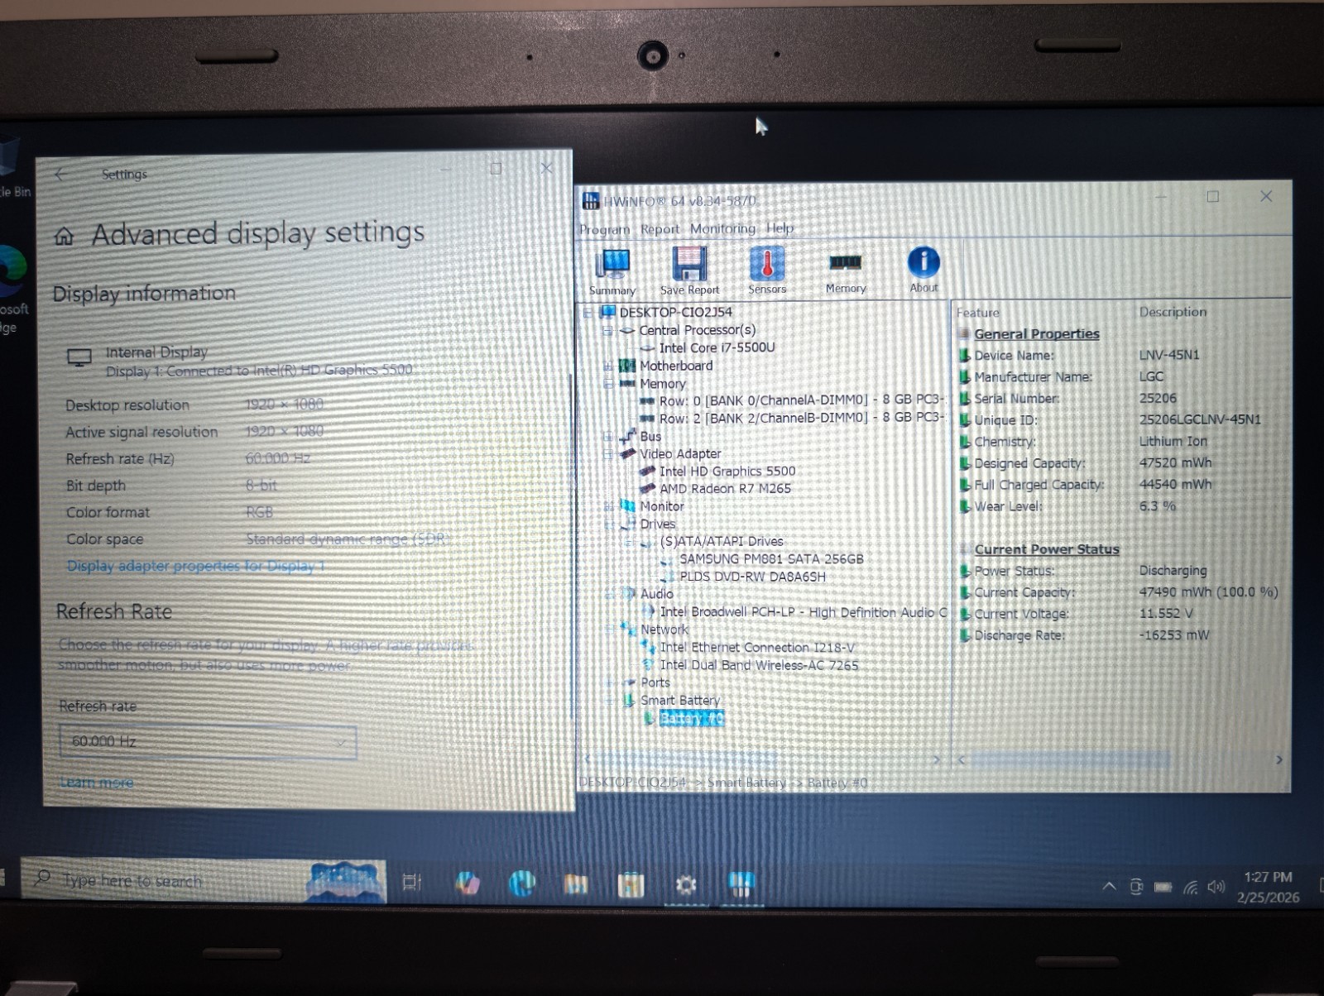Click the Chemistry Lithium Ion value
Image resolution: width=1324 pixels, height=996 pixels.
pos(1173,442)
